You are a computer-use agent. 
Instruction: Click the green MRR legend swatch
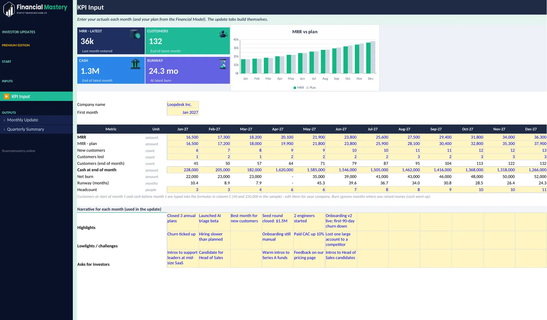pyautogui.click(x=295, y=88)
